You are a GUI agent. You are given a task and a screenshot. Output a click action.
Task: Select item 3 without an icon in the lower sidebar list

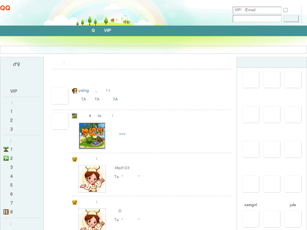pyautogui.click(x=11, y=167)
